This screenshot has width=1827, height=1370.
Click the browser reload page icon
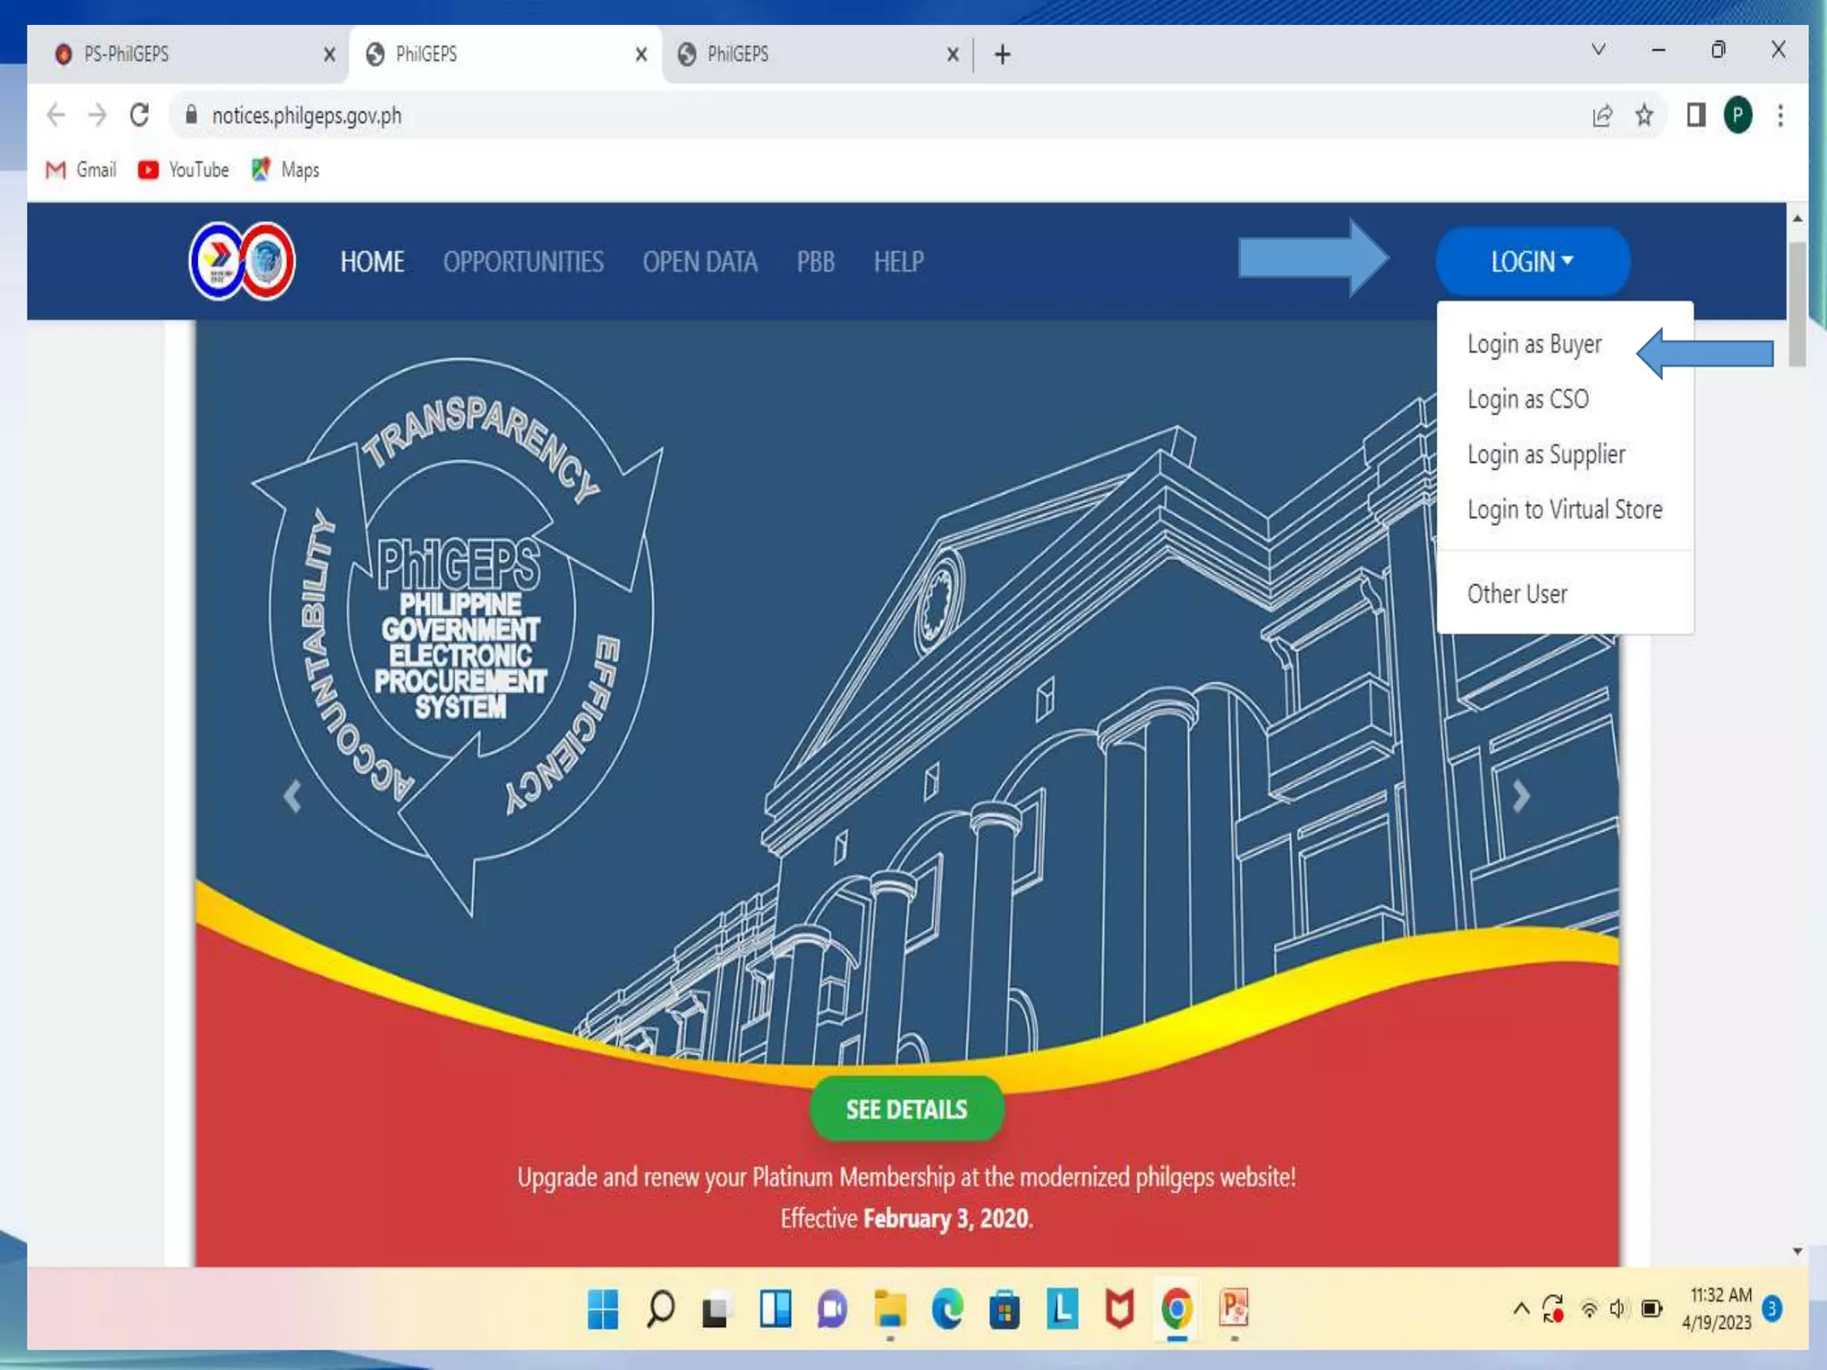[x=139, y=115]
